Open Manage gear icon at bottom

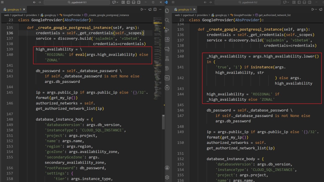click(167, 177)
